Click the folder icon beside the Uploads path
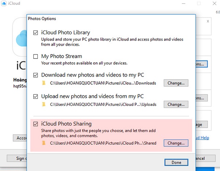Image resolution: width=220 pixels, height=171 pixels. (x=44, y=105)
